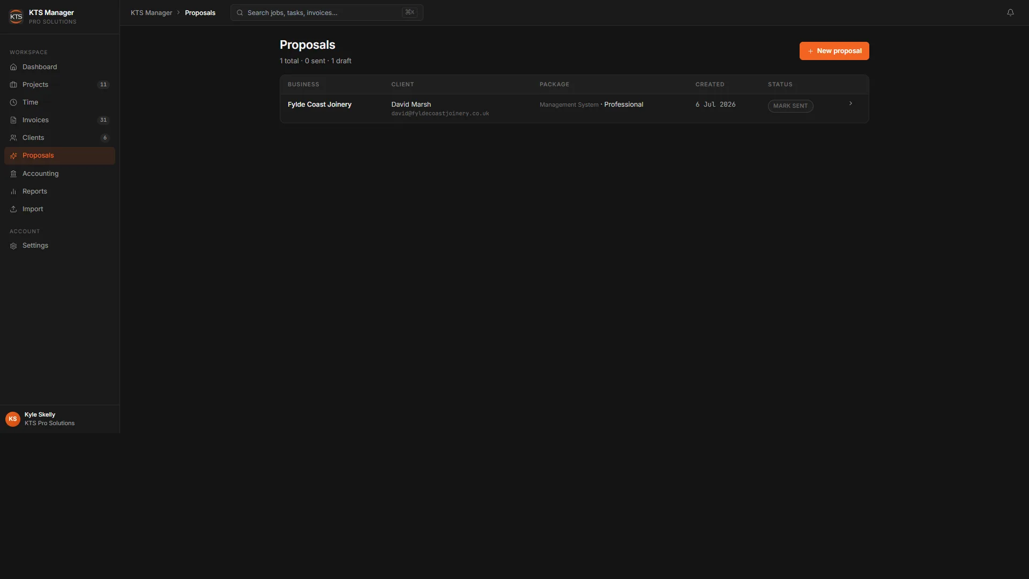Mark the Fylde Coast Joinery proposal as sent
1029x579 pixels.
click(791, 106)
